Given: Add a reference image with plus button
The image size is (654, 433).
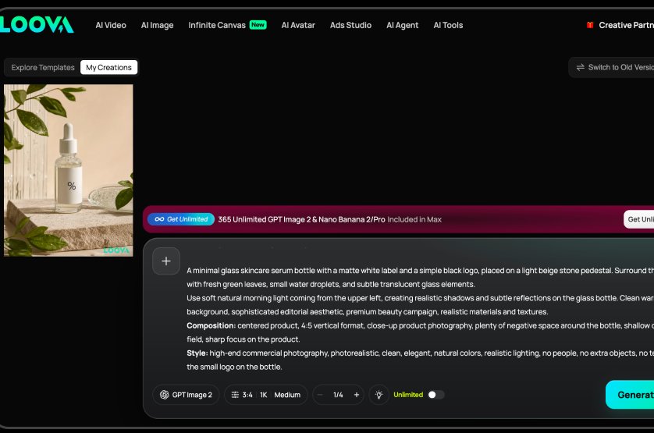Looking at the screenshot, I should coord(166,261).
